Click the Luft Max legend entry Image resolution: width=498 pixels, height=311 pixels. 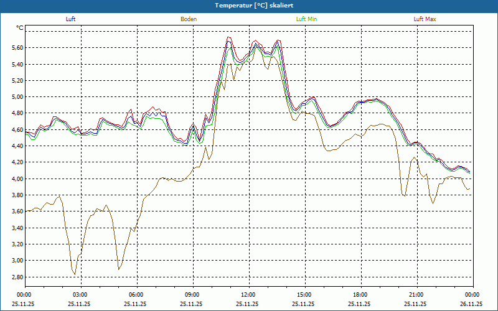click(x=425, y=19)
